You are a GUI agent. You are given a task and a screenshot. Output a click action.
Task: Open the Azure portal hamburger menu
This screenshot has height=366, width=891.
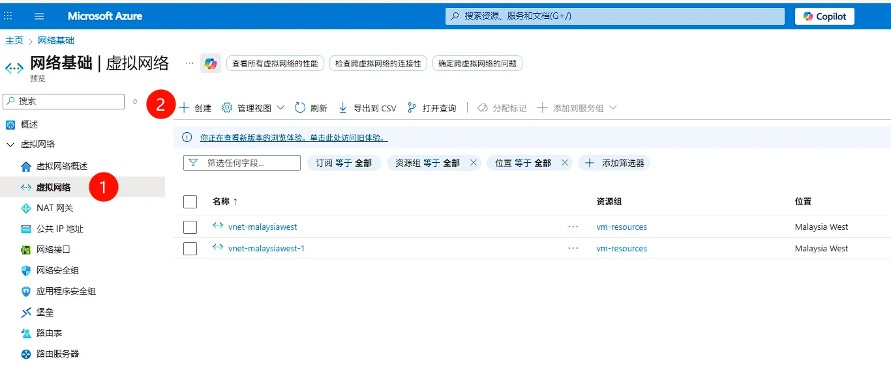[x=39, y=16]
